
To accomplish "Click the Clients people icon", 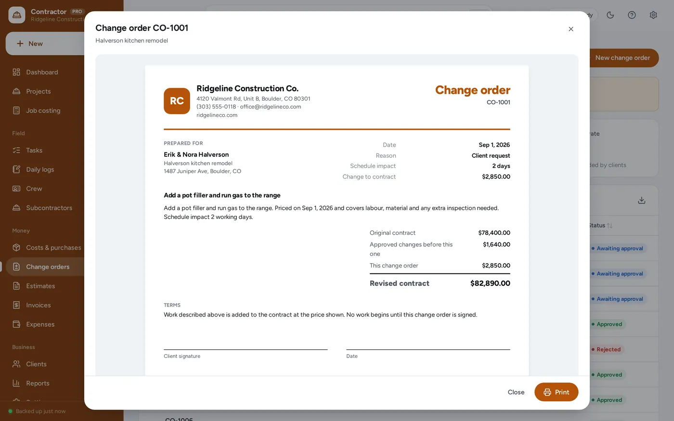I will click(x=16, y=364).
